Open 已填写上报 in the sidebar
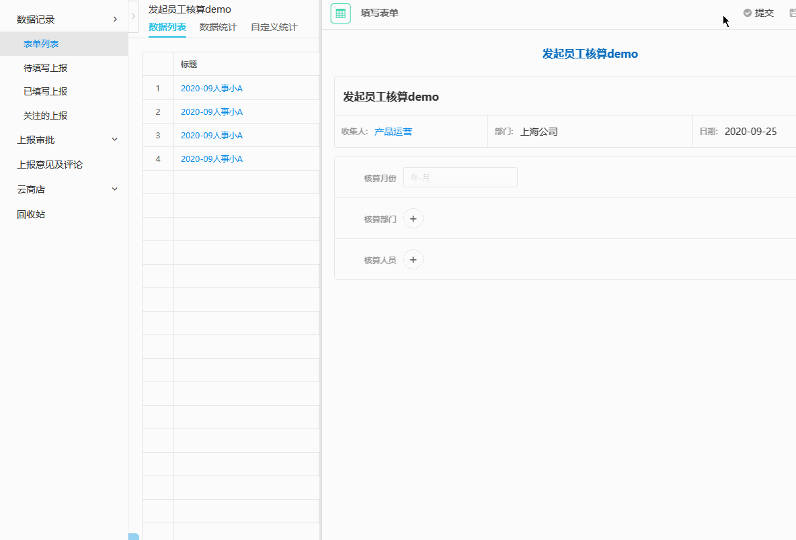 click(45, 91)
